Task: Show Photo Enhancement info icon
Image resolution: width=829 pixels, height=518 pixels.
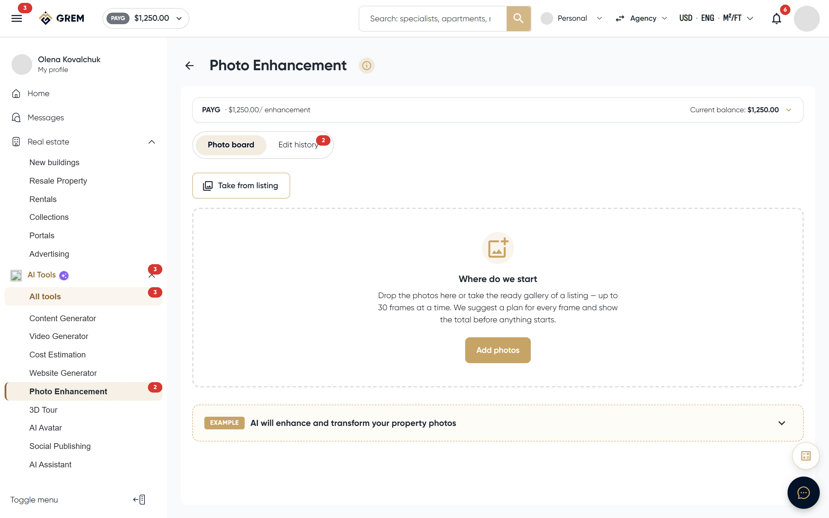Action: (366, 65)
